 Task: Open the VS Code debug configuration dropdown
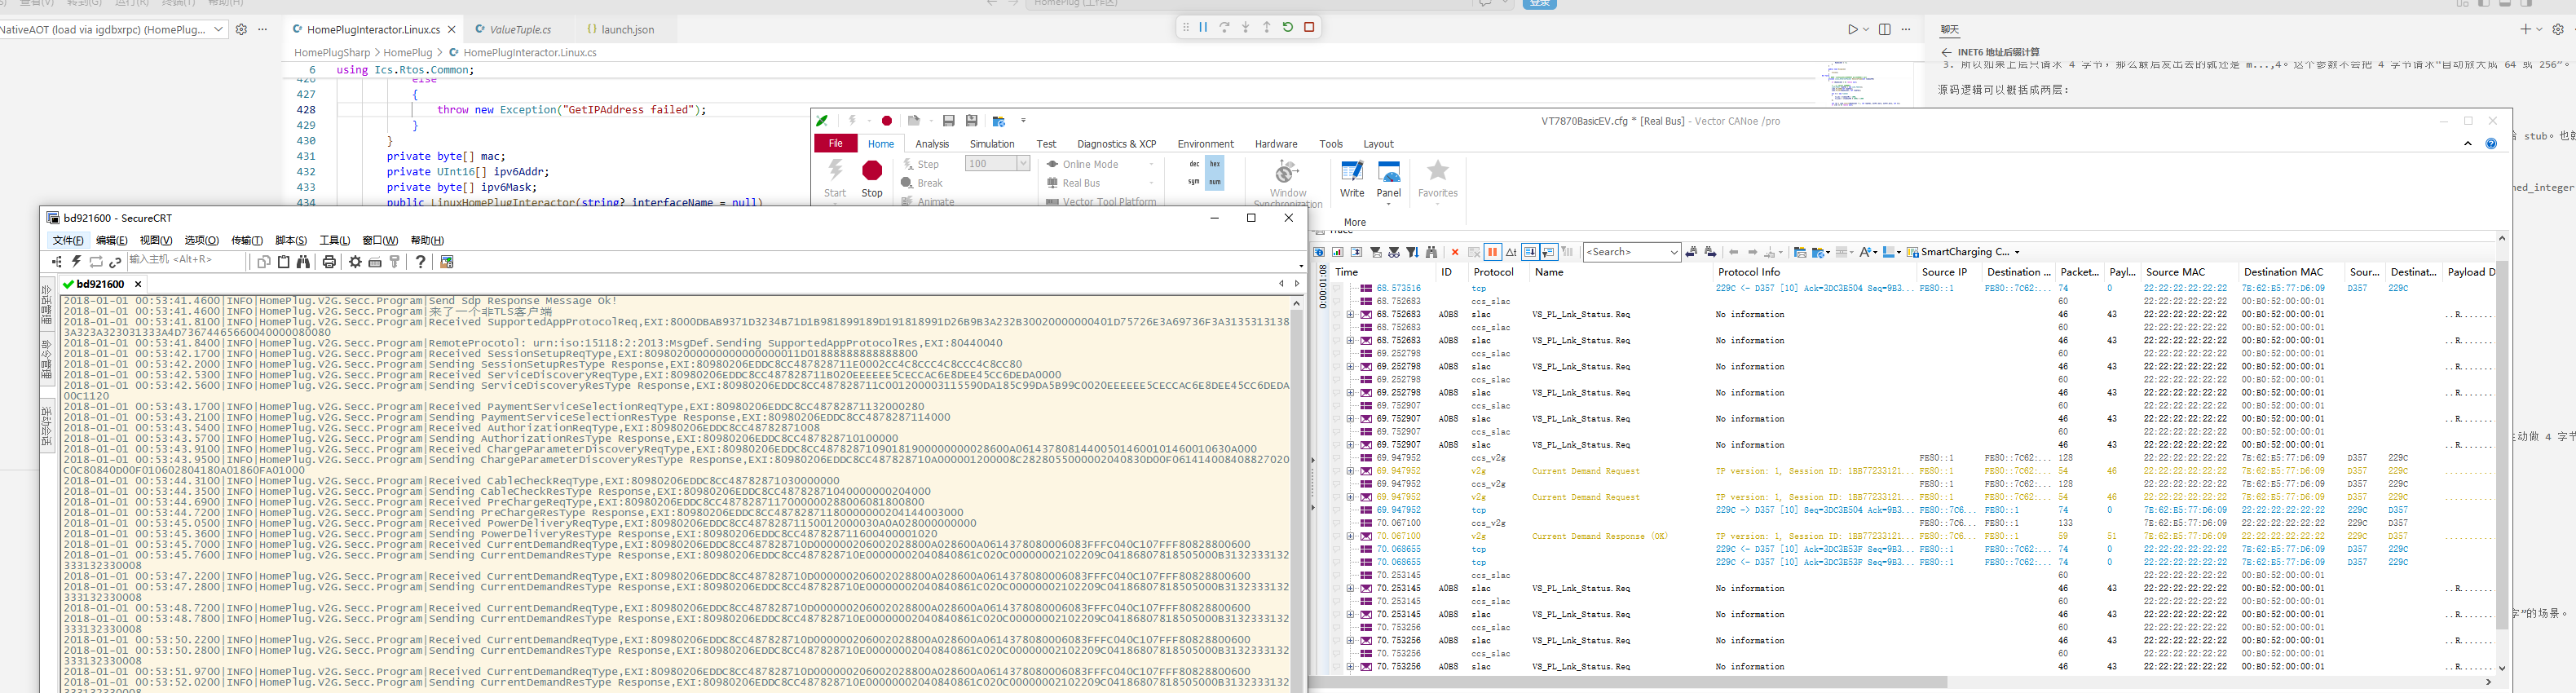[217, 29]
